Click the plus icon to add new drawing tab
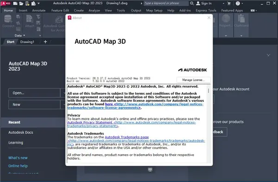This screenshot has width=278, height=182. click(x=45, y=42)
